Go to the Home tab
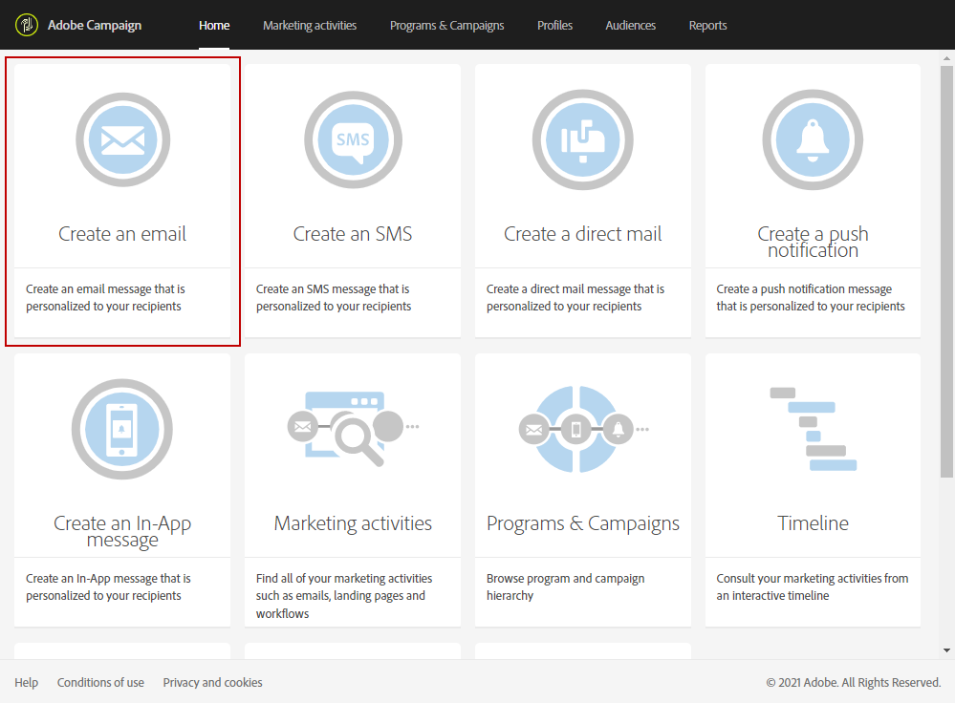This screenshot has width=955, height=703. click(x=214, y=26)
